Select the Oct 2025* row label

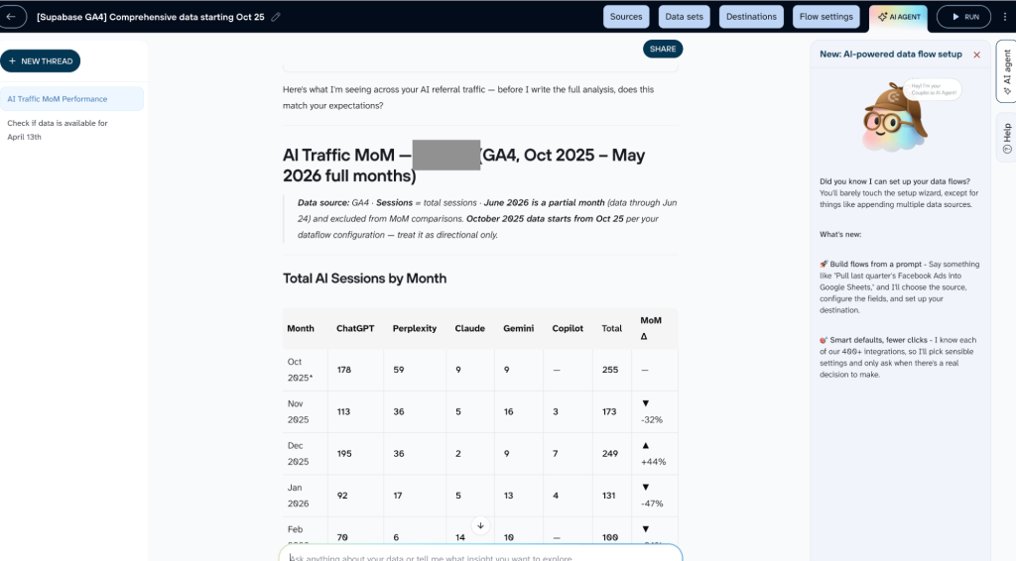pos(300,370)
